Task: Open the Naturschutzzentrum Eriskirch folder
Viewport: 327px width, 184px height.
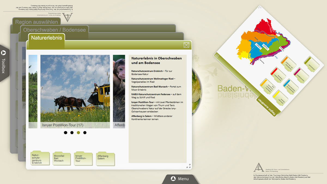Action: tap(40, 159)
